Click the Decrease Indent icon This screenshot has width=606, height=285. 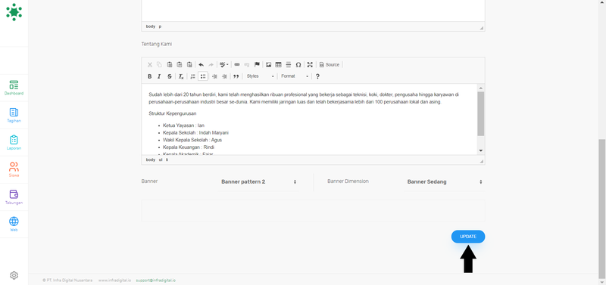point(214,76)
